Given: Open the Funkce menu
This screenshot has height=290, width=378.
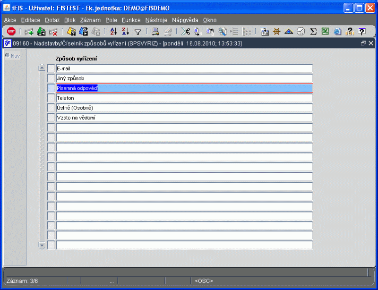Looking at the screenshot, I should point(131,20).
